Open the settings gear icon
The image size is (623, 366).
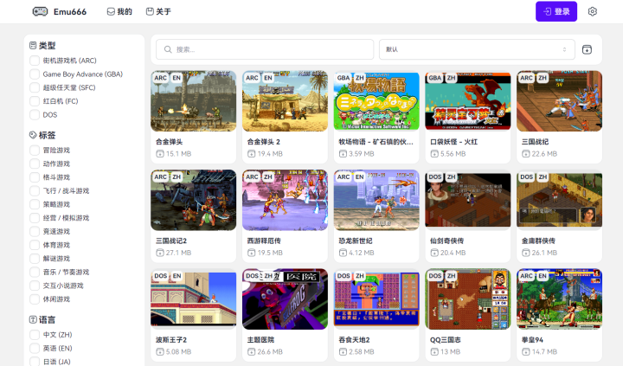[593, 11]
